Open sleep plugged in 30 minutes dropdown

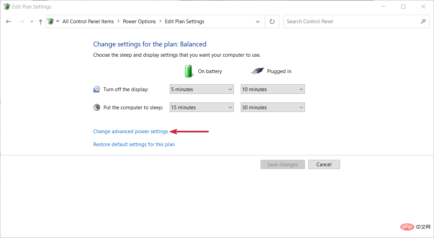273,108
